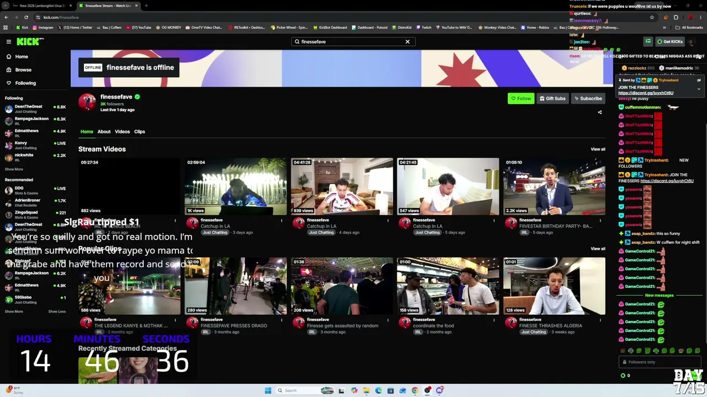This screenshot has width=707, height=397.
Task: Open the 02:59:04 Catchup in LA video
Action: [236, 186]
